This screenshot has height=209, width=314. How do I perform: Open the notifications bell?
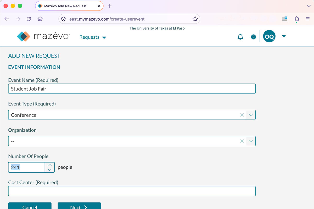tap(240, 37)
